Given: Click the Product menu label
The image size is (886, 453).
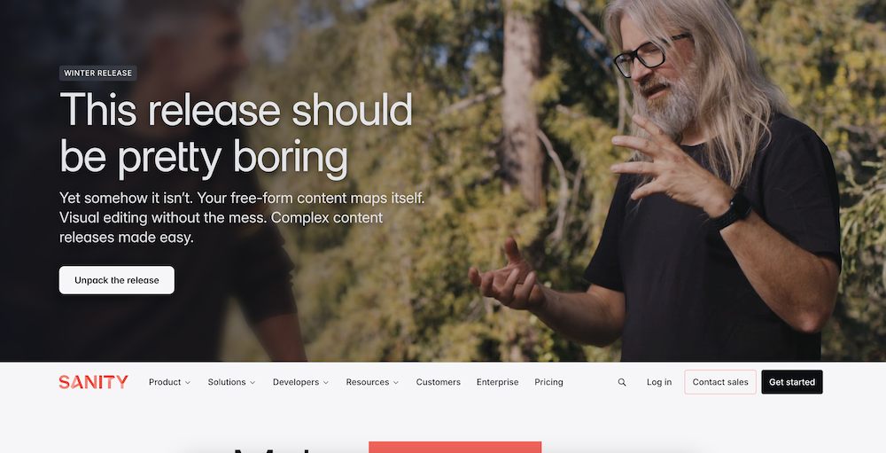Looking at the screenshot, I should [165, 382].
